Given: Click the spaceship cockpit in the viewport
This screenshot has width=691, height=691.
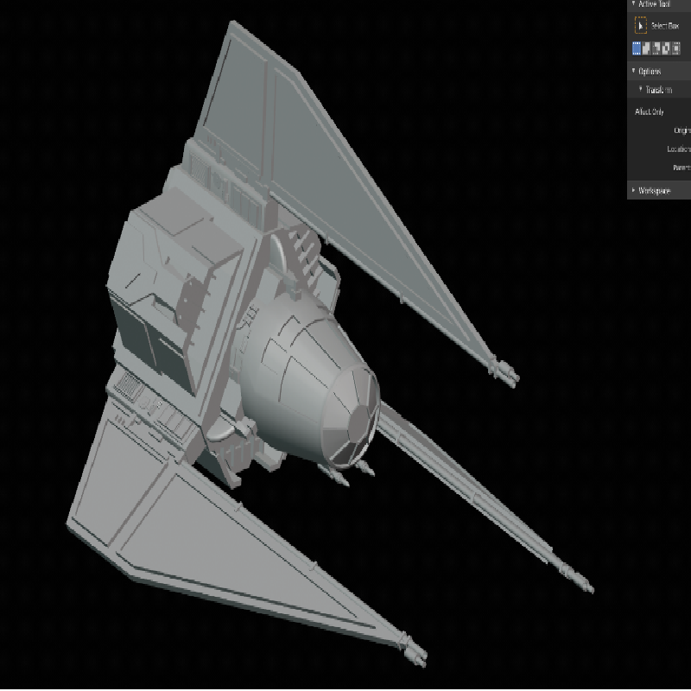Looking at the screenshot, I should coord(351,416).
